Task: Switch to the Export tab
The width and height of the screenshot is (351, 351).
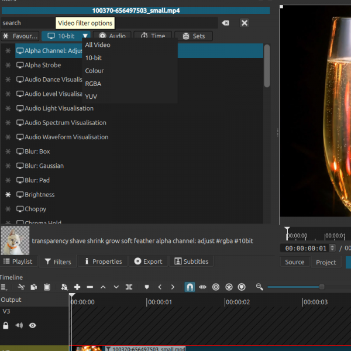Action: pyautogui.click(x=148, y=261)
